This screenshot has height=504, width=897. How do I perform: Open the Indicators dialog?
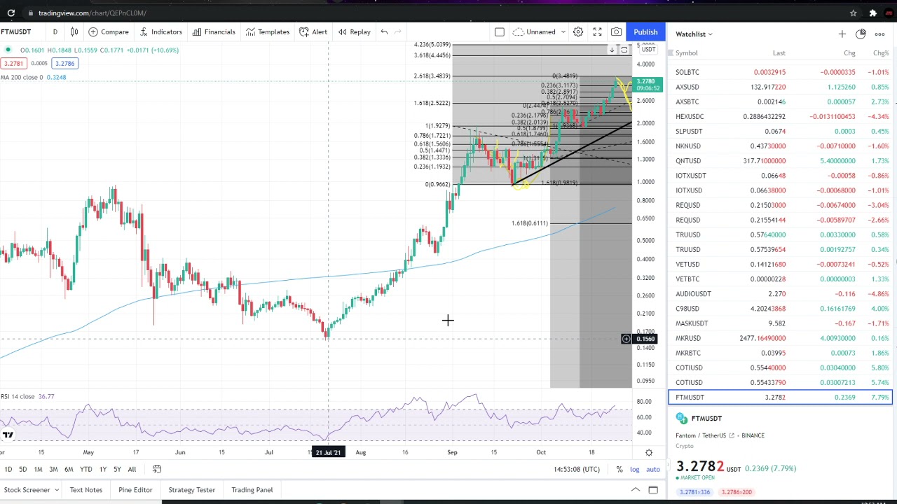pyautogui.click(x=160, y=31)
